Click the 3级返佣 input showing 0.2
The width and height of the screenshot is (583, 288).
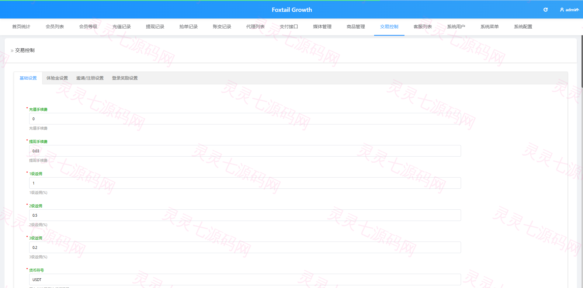pyautogui.click(x=245, y=247)
